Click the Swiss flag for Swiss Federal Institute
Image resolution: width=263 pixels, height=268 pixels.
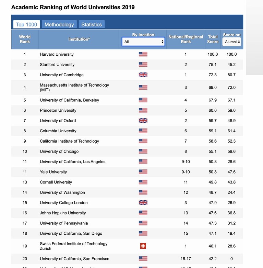click(143, 246)
